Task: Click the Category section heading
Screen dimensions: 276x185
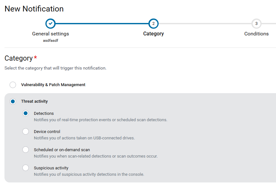Action: tap(19, 58)
